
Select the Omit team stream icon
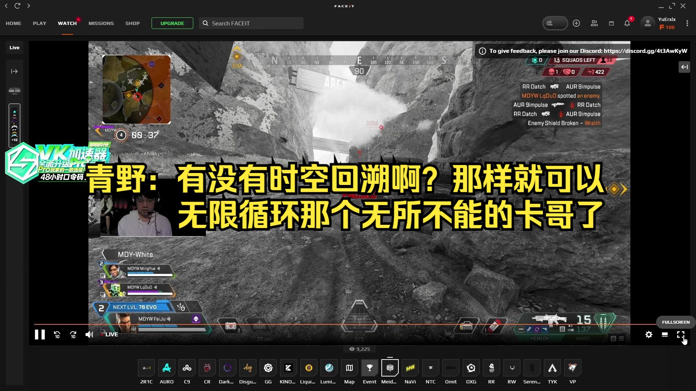(451, 368)
